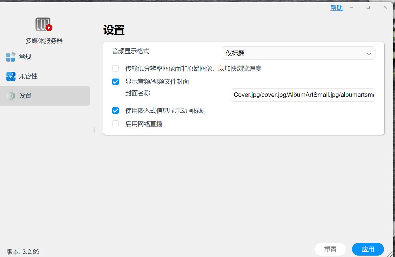The image size is (395, 257).
Task: Click the 多媒体服务器 app logo icon
Action: point(44,24)
